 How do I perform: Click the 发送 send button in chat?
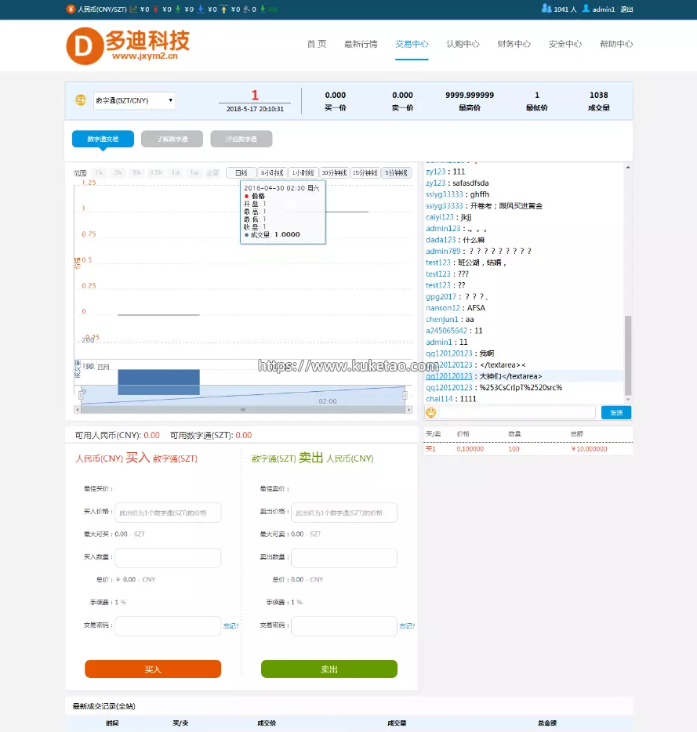click(616, 412)
